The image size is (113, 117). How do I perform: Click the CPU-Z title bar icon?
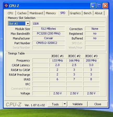[6, 6]
